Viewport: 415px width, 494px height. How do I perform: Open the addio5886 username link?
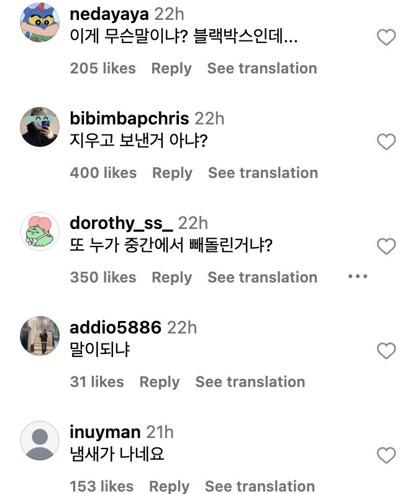[116, 327]
